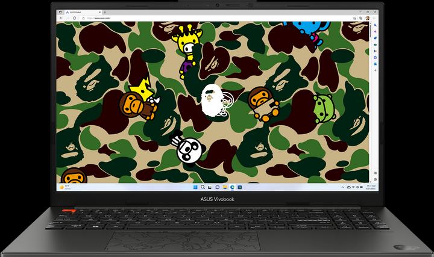
Task: Open a new tab with plus button
Action: click(105, 12)
